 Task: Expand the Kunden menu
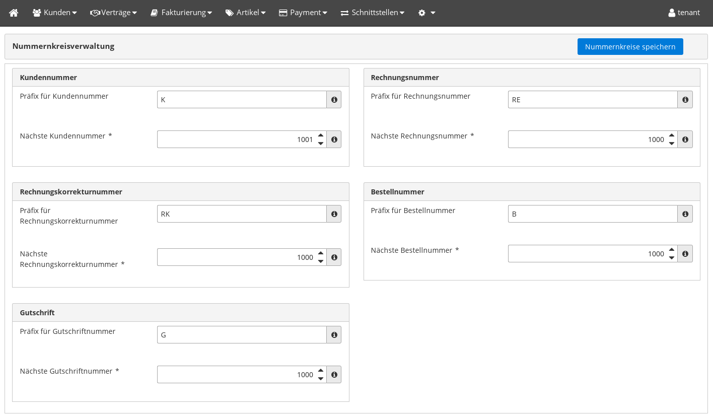55,13
